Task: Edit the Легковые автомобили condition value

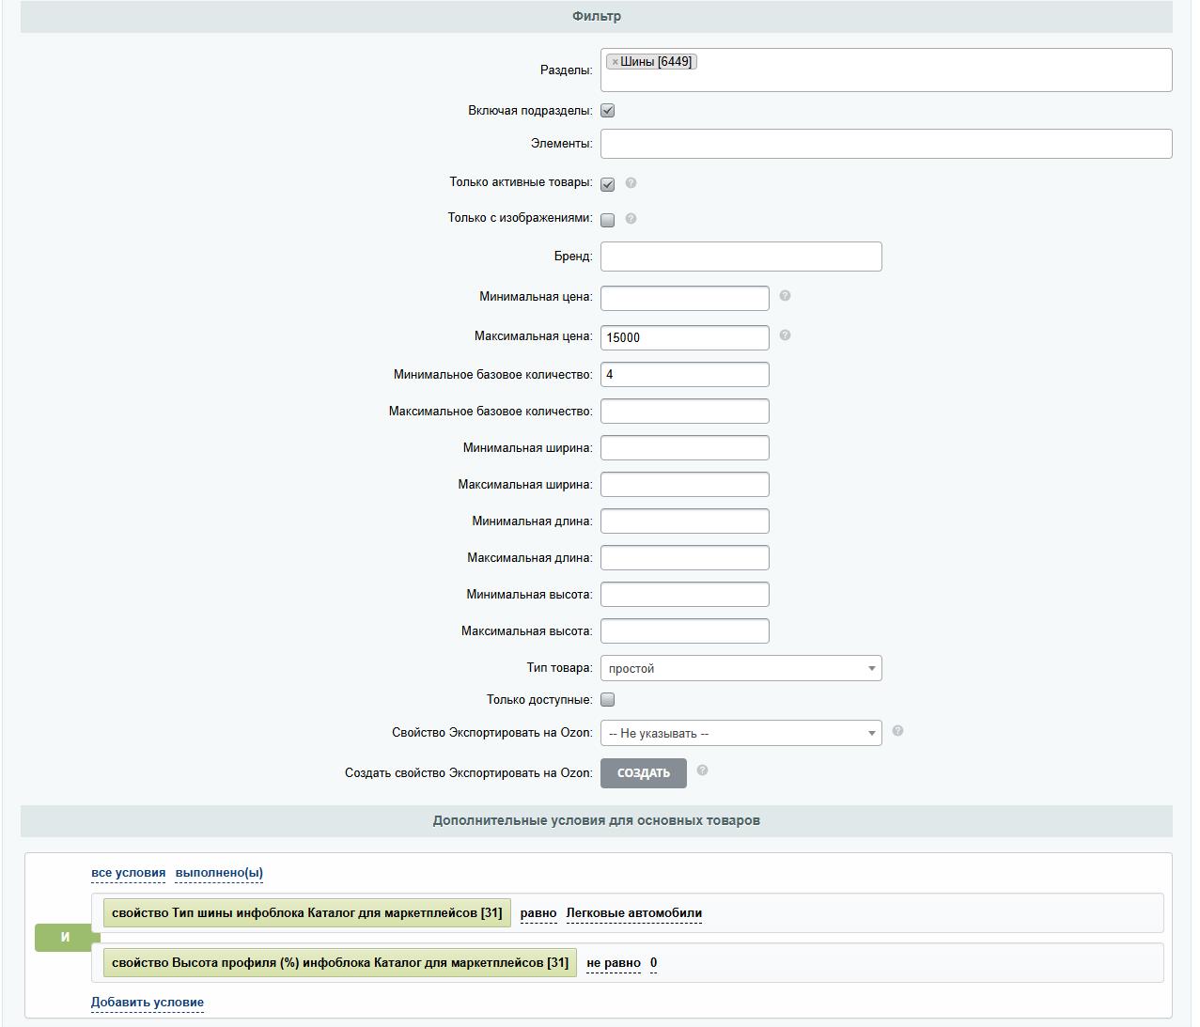Action: (x=634, y=913)
